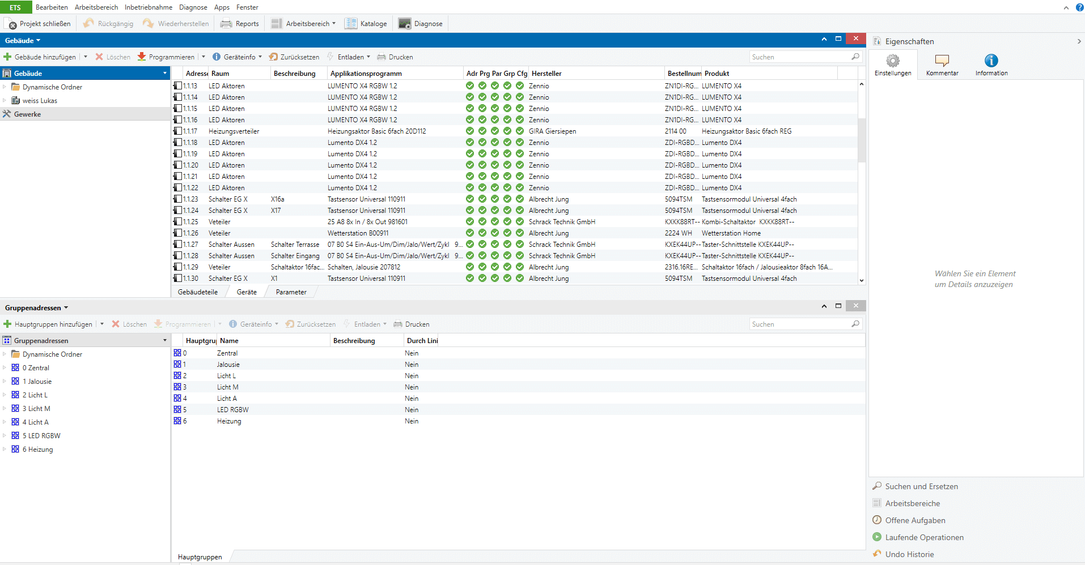Click the Laufende Operationen green icon
Screen dimensions: 1085x565
click(x=877, y=537)
